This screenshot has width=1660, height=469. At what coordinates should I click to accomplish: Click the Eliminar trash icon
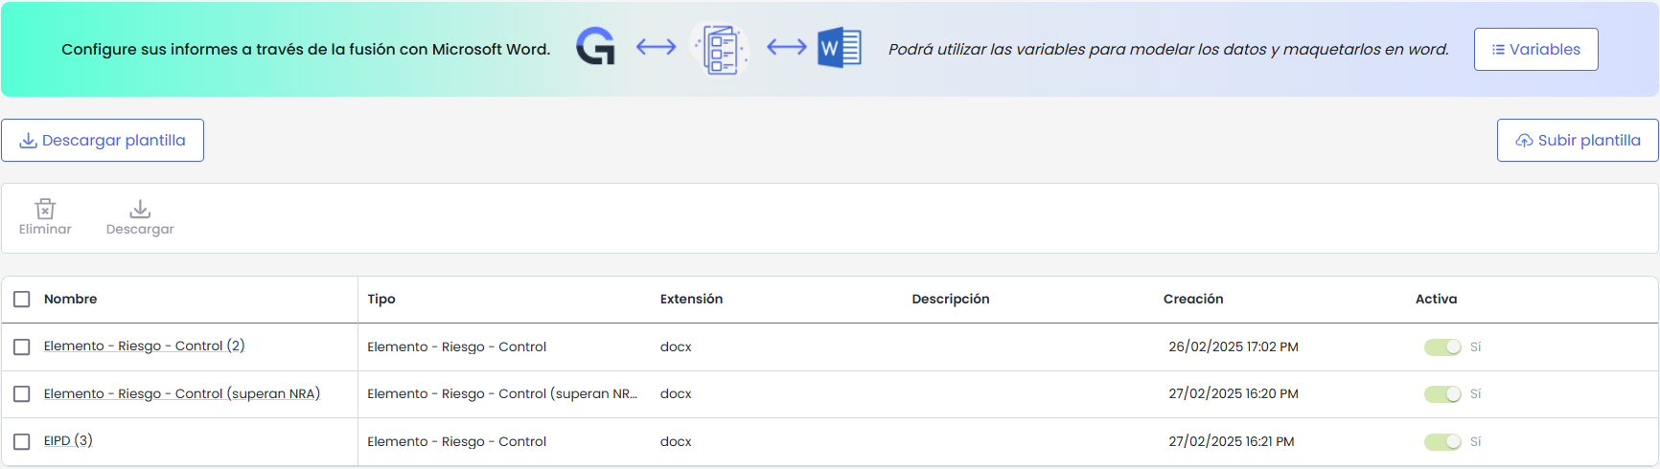tap(45, 209)
